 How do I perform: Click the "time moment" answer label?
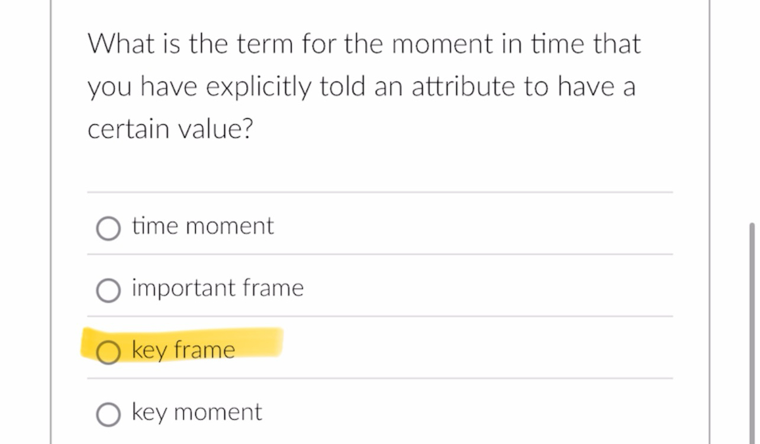click(202, 226)
